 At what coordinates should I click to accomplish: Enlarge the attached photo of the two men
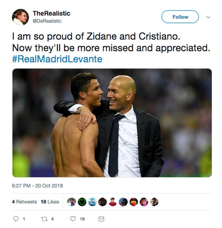tap(112, 123)
